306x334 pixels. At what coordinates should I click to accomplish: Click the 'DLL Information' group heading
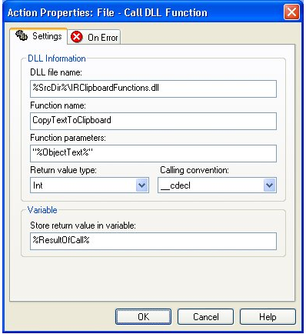coord(57,58)
